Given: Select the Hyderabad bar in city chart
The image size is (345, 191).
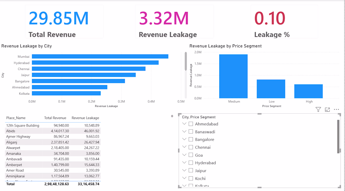Looking at the screenshot, I should (x=95, y=63).
